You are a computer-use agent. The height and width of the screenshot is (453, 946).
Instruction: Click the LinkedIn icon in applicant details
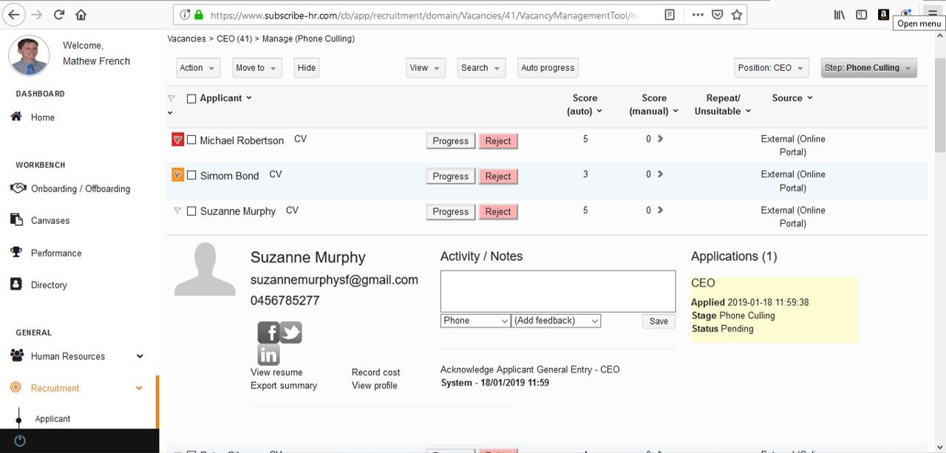pos(268,355)
